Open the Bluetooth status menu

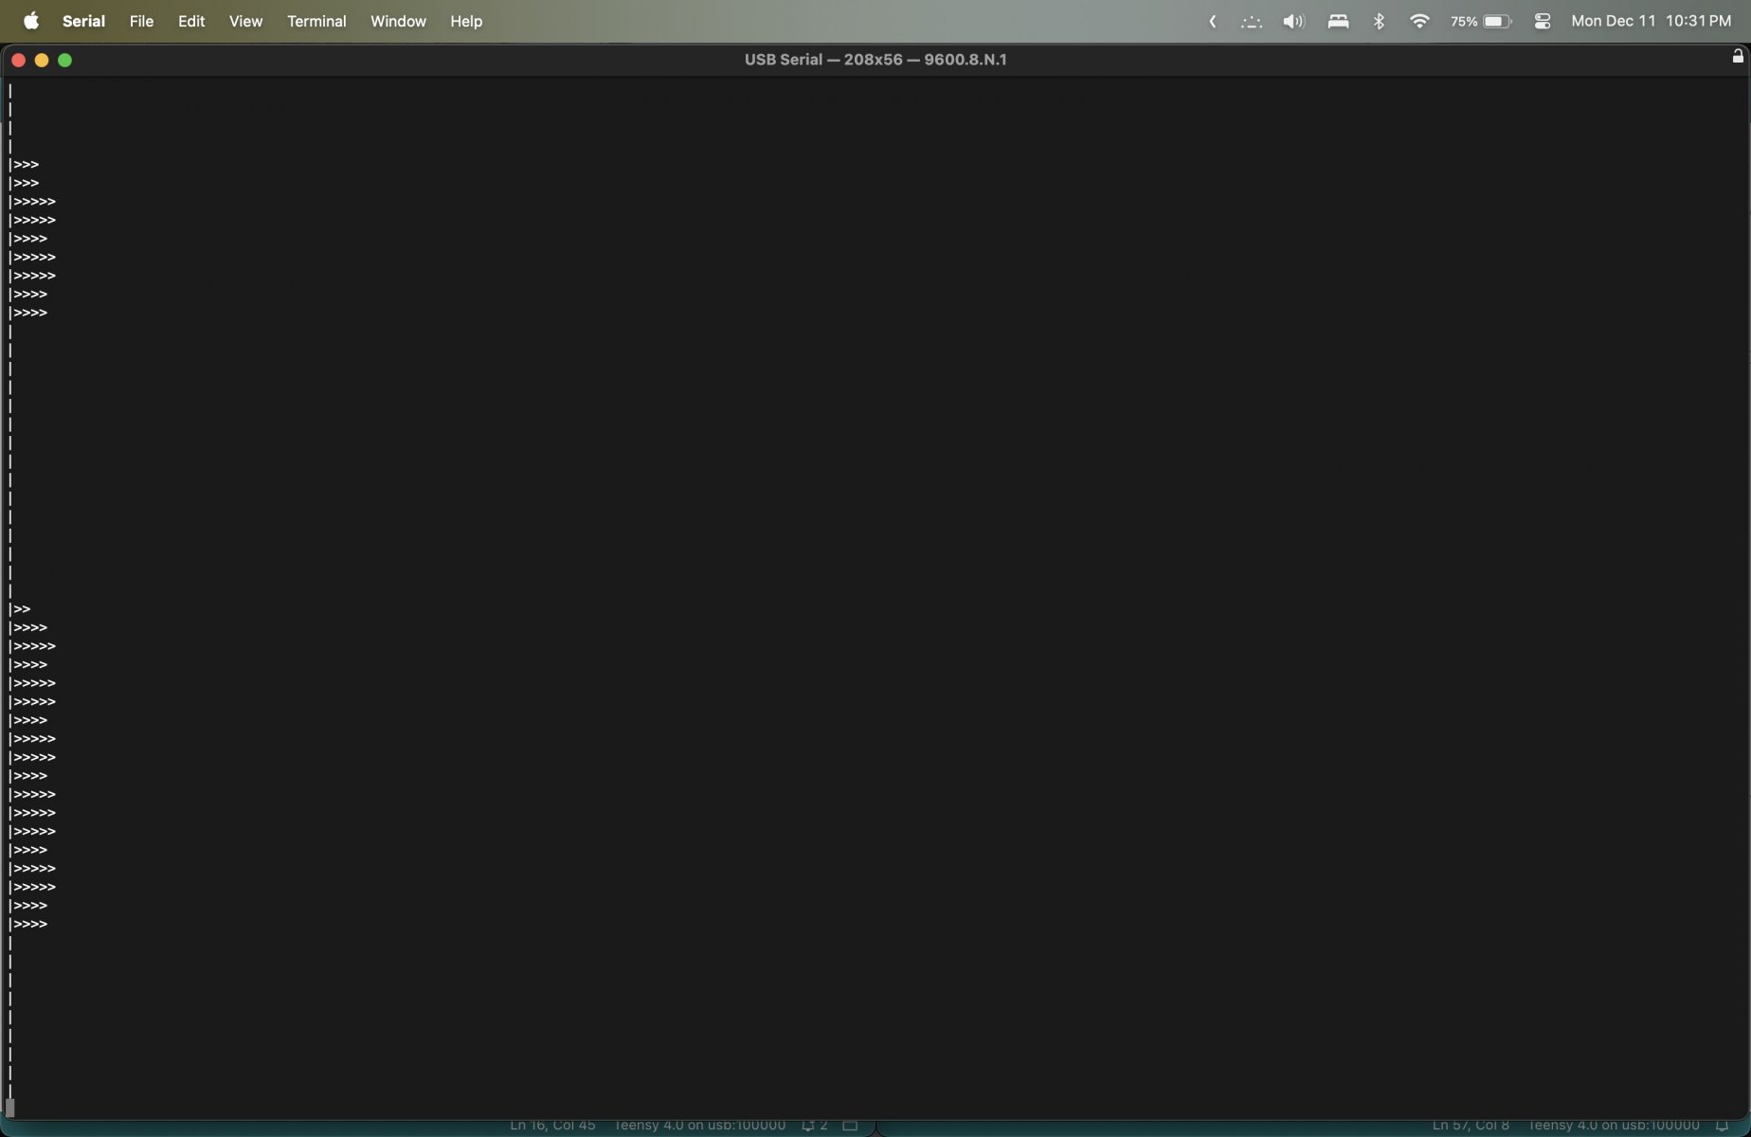click(1379, 21)
